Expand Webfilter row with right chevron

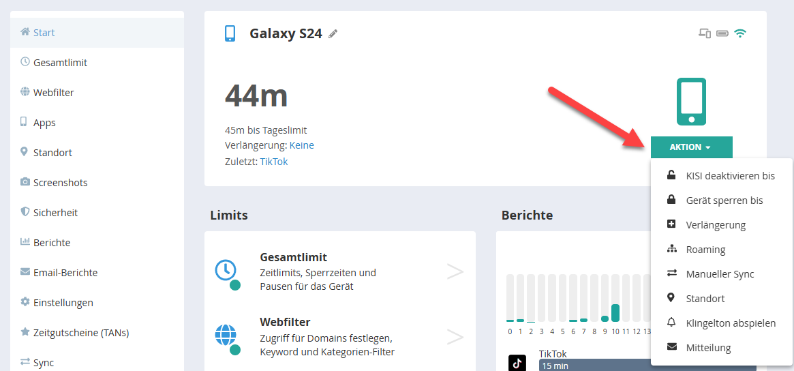455,336
